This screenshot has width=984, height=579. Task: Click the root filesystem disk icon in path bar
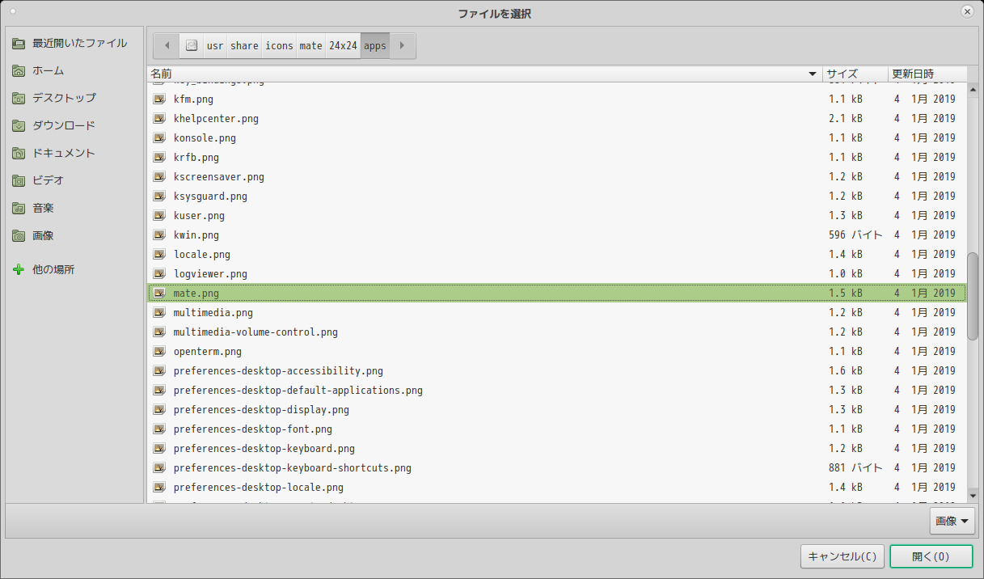191,46
